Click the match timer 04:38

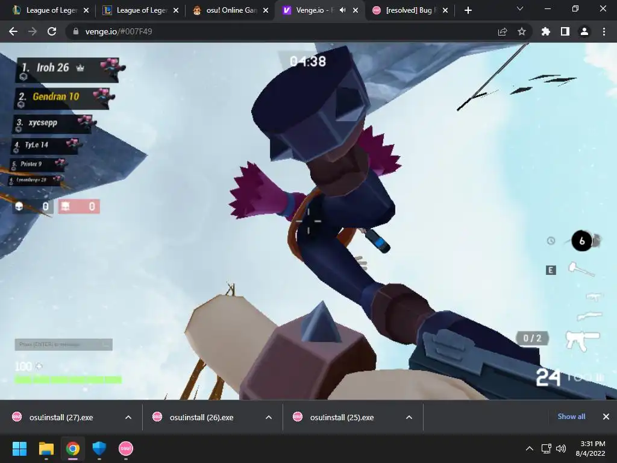click(x=308, y=61)
